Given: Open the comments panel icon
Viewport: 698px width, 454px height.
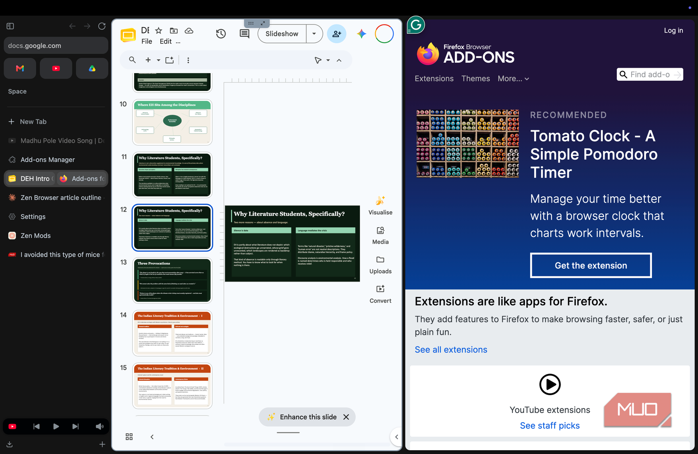Looking at the screenshot, I should (245, 34).
